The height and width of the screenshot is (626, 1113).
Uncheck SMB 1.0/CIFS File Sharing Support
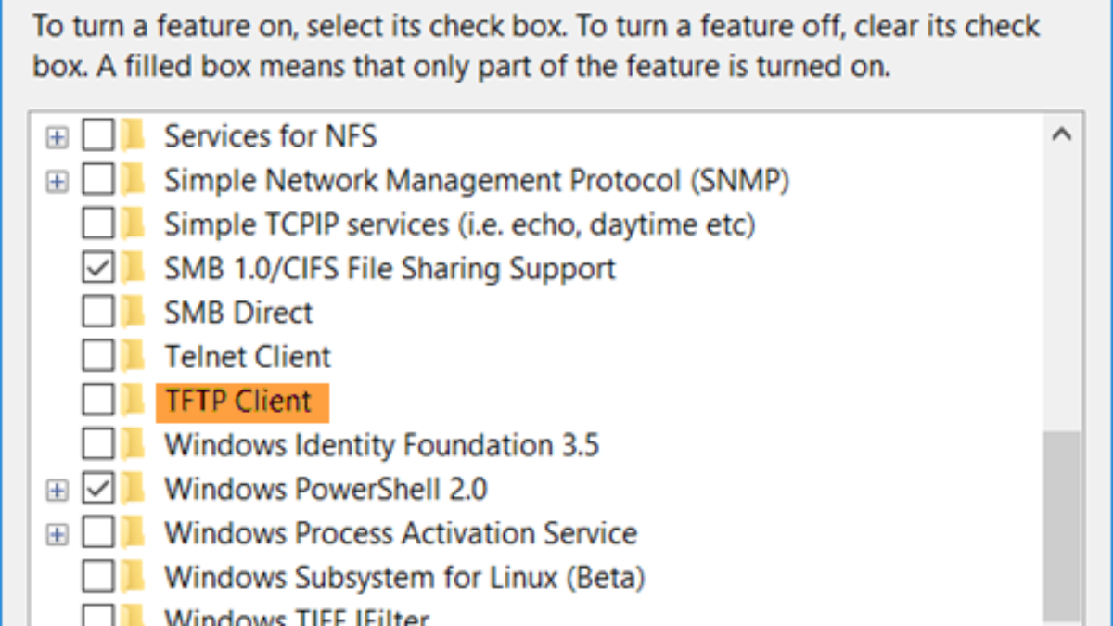[97, 269]
